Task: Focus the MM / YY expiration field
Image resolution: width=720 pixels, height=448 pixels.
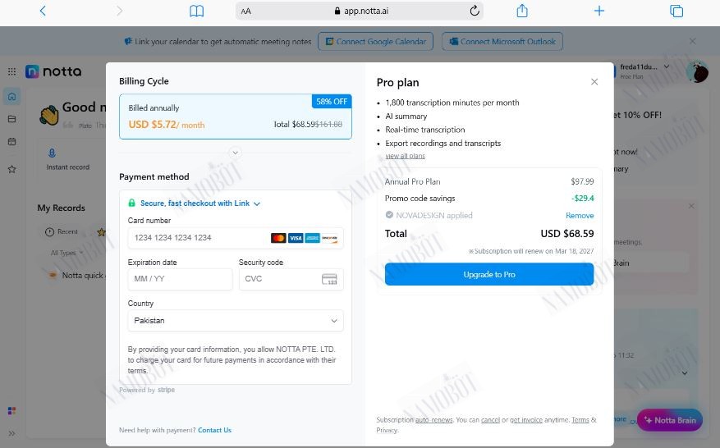Action: 180,279
